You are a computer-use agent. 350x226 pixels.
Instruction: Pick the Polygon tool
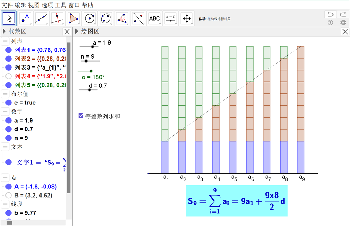point(74,18)
